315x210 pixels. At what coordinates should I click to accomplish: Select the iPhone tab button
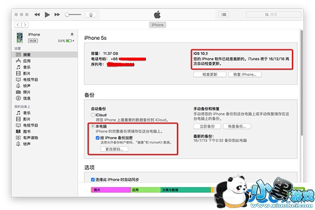click(x=157, y=25)
